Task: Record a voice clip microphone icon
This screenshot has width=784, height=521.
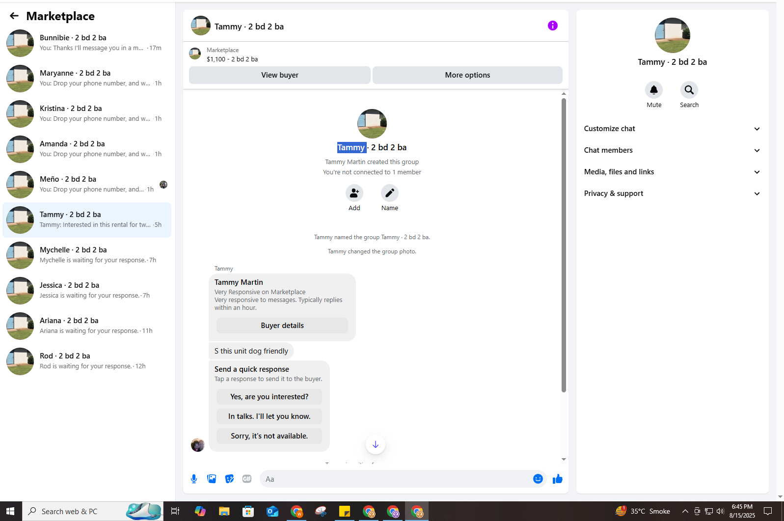Action: (194, 479)
